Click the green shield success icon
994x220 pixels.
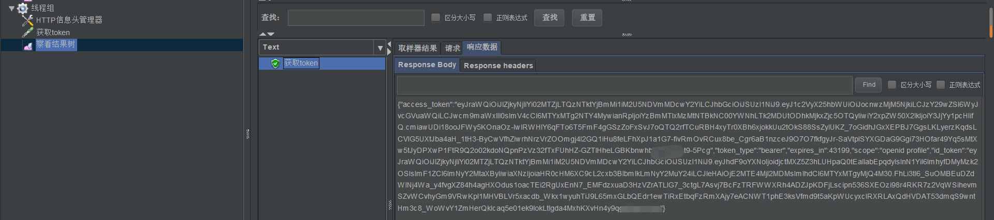[x=275, y=63]
